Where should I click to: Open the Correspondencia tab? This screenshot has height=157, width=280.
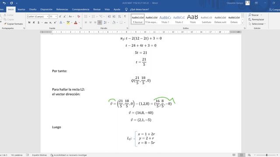[80, 10]
